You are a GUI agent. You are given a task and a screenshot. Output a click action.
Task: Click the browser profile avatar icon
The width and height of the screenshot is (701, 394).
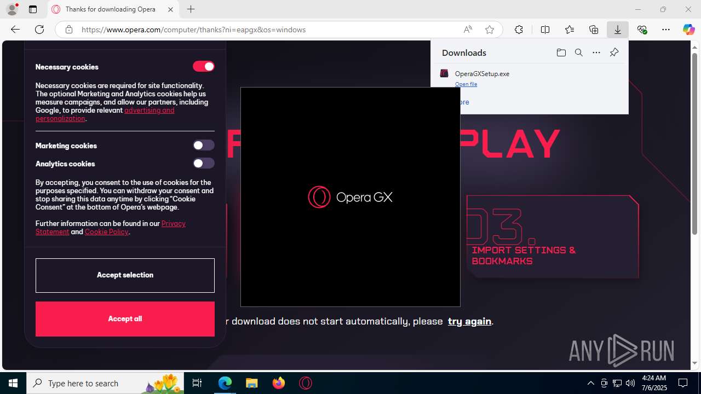[x=12, y=9]
